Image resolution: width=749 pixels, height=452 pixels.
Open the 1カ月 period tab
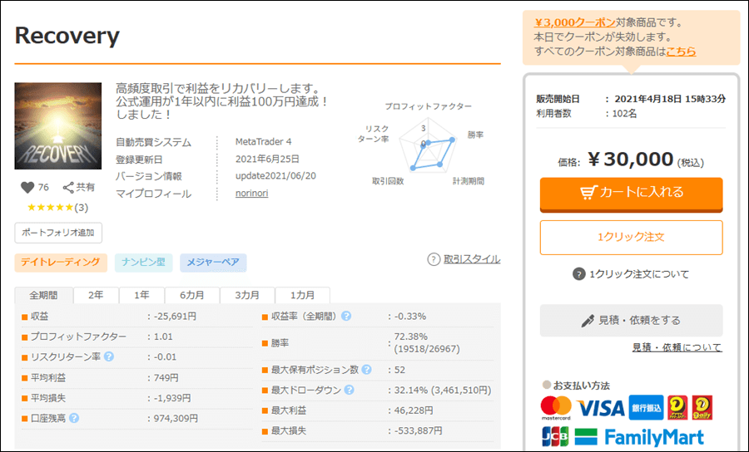click(302, 295)
